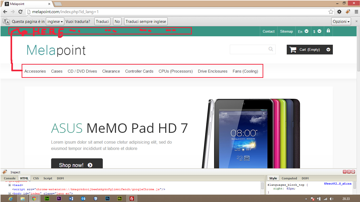360x202 pixels.
Task: Open Outlook from the taskbar
Action: pyautogui.click(x=83, y=199)
